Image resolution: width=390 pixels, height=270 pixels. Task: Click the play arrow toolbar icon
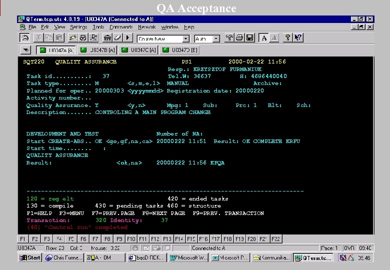coord(127,38)
